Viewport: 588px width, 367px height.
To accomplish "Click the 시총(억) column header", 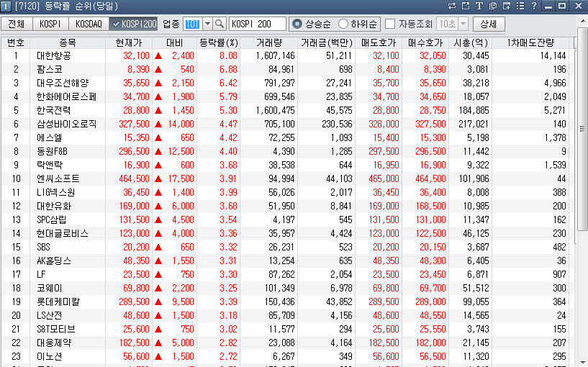I will pos(470,42).
